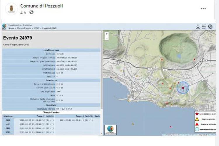Open the 2023 breadcrumb item
This screenshot has height=146, width=219.
click(x=37, y=28)
